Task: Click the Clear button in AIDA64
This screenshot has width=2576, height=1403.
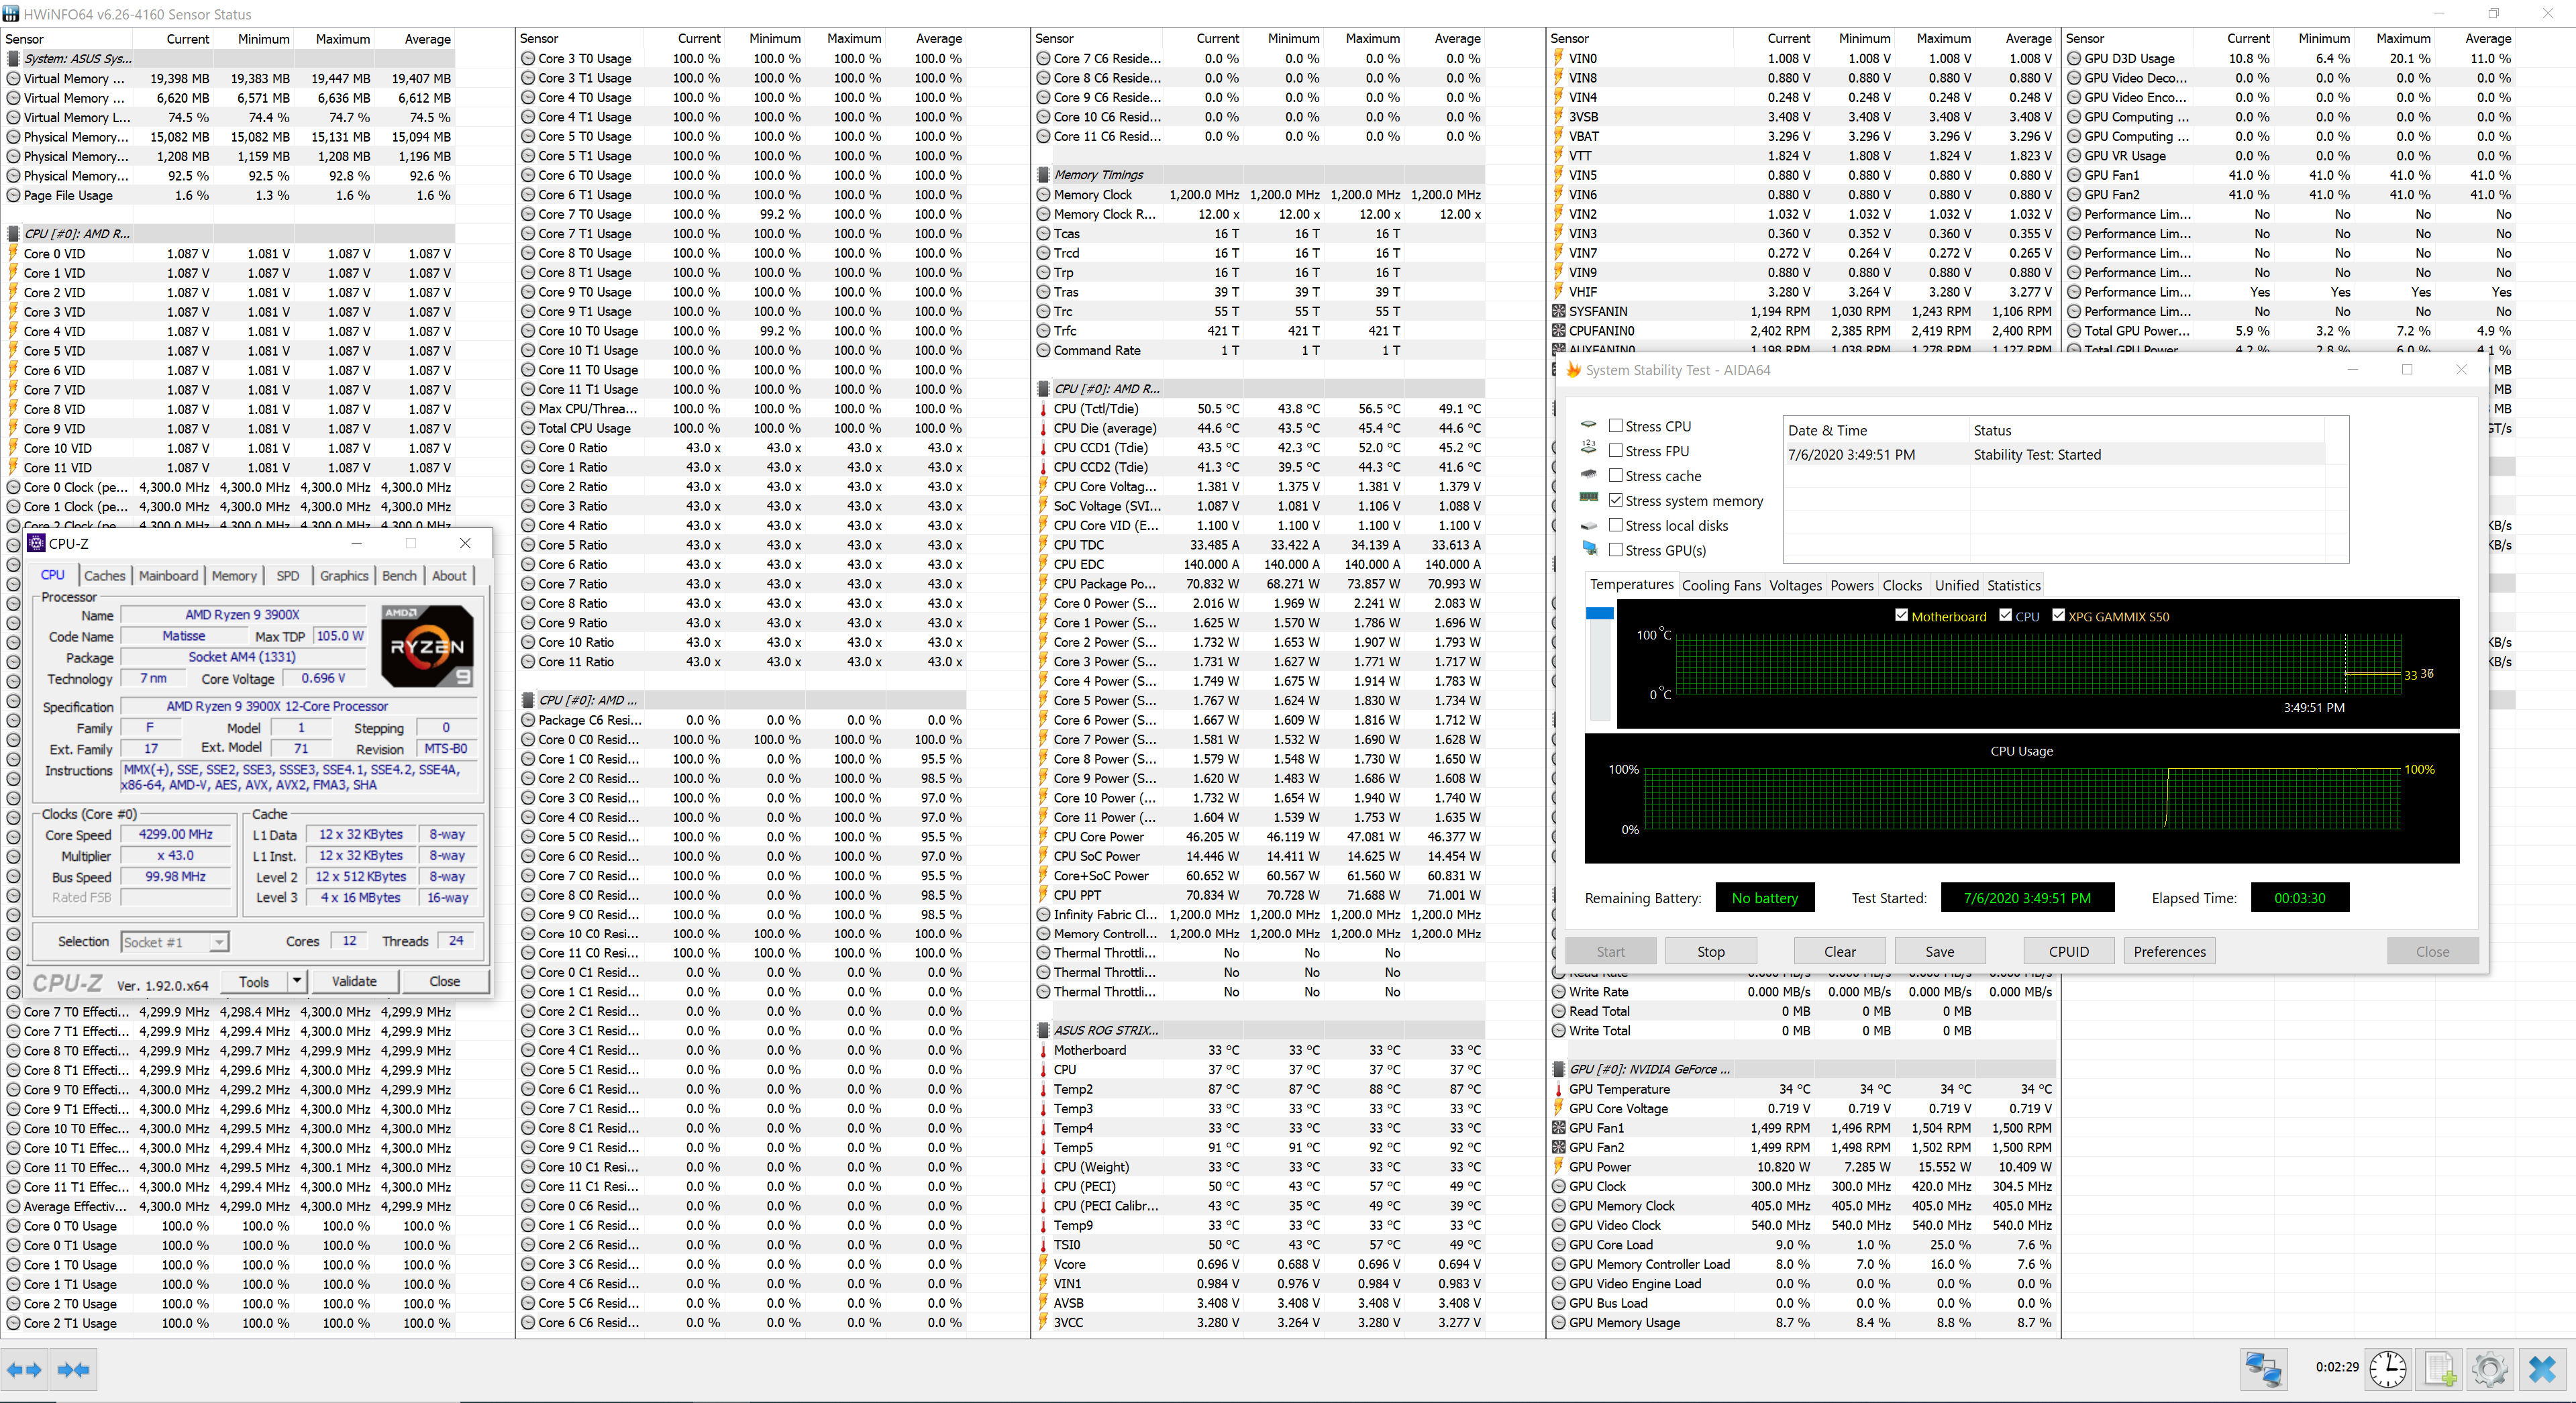Action: tap(1839, 952)
